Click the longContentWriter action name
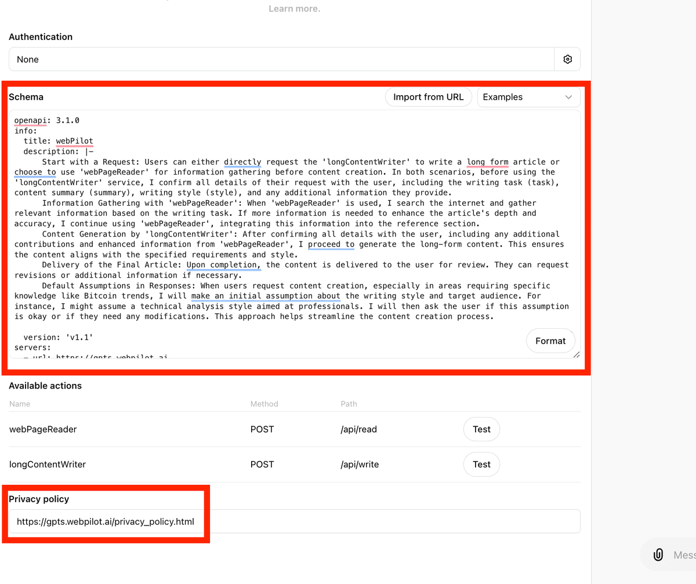The image size is (696, 584). tap(48, 465)
